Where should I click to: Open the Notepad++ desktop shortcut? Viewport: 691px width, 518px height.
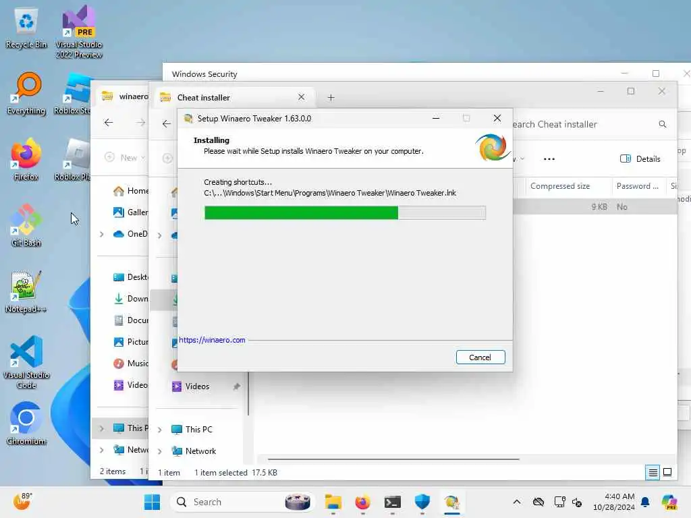26,292
